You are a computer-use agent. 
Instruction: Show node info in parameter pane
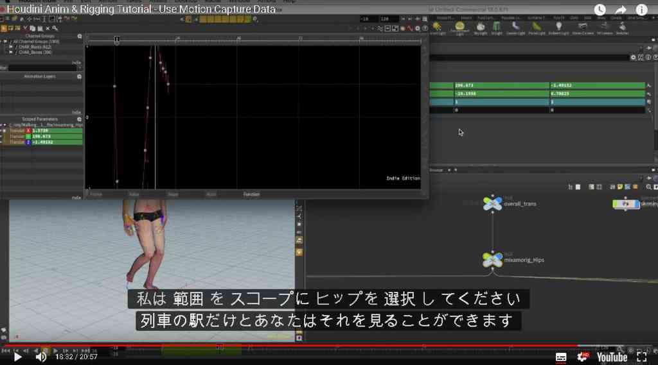648,57
